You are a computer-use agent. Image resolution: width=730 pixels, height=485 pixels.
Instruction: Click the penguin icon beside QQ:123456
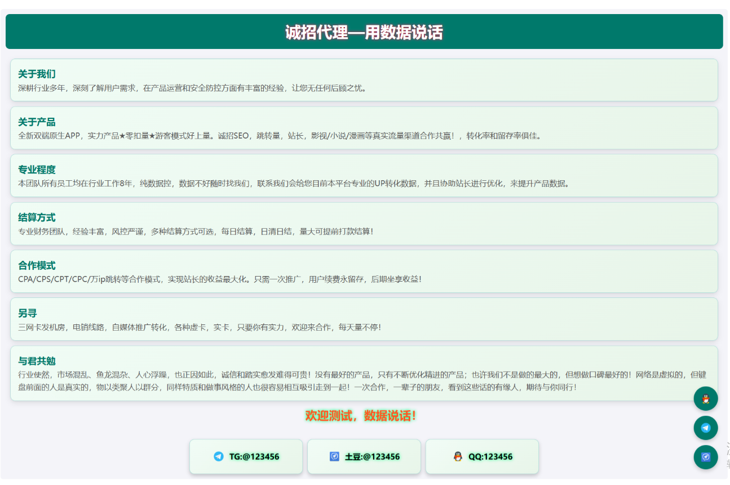click(x=458, y=456)
